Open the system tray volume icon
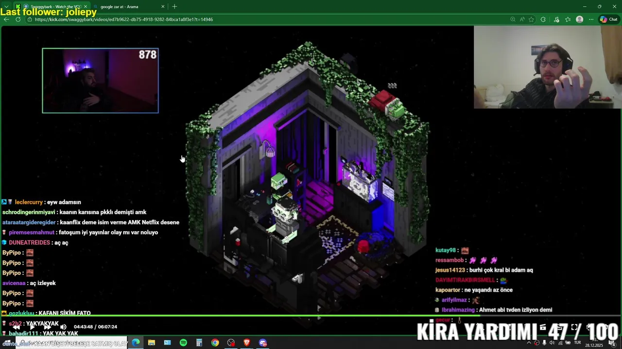This screenshot has width=622, height=349. pyautogui.click(x=552, y=343)
